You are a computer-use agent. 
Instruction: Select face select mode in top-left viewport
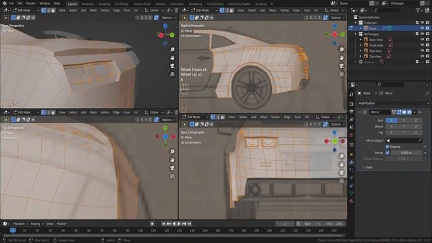[x=53, y=11]
